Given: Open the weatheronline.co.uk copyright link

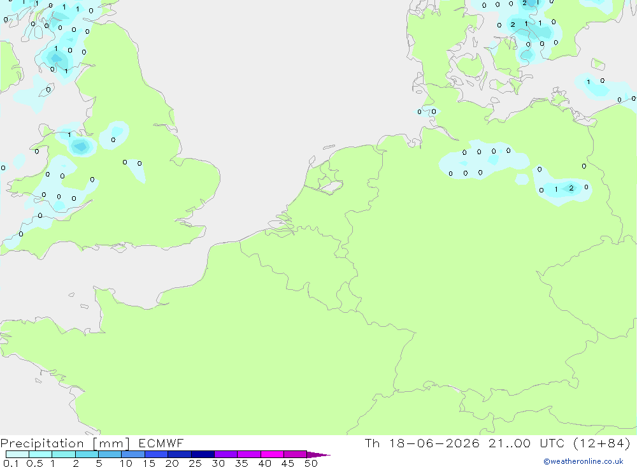Looking at the screenshot, I should 583,461.
